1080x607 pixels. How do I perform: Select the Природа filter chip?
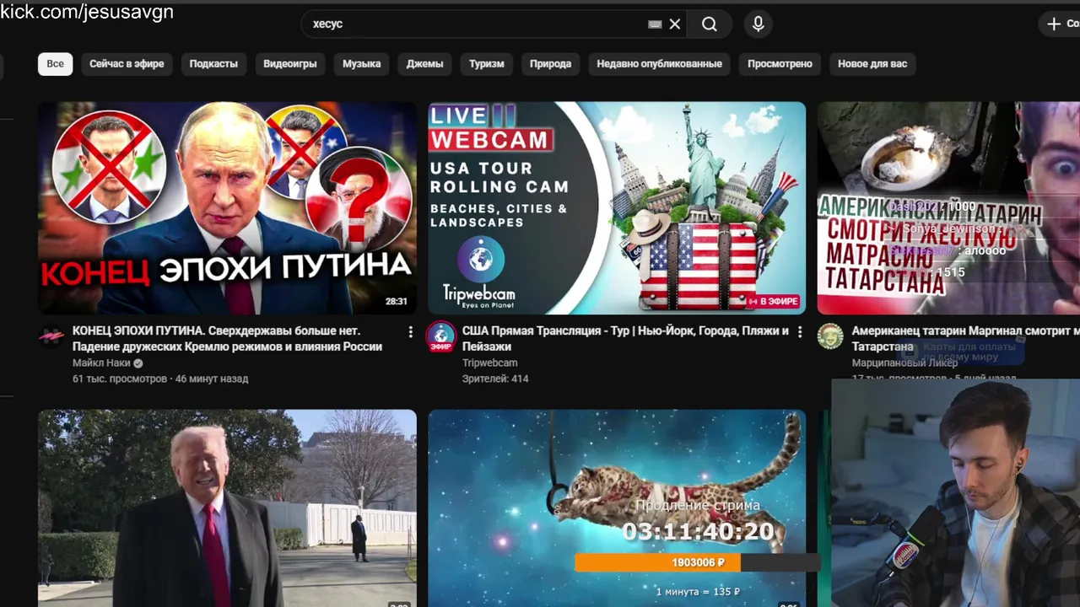click(x=550, y=63)
